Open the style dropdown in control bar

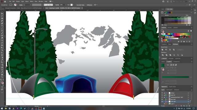click(x=74, y=5)
